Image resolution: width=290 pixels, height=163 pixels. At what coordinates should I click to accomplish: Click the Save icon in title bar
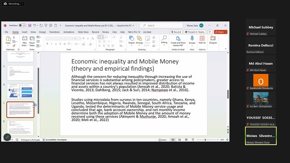[29, 25]
